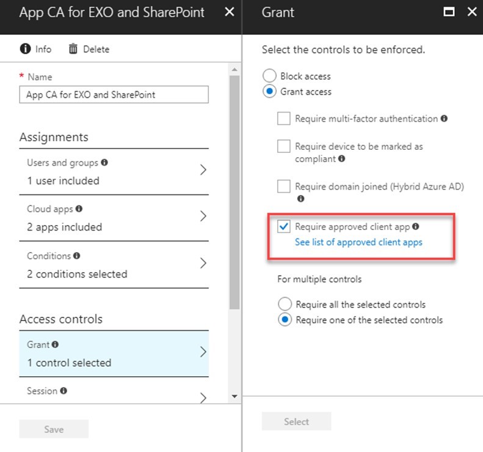
Task: Click into the policy Name text field
Action: tap(114, 94)
